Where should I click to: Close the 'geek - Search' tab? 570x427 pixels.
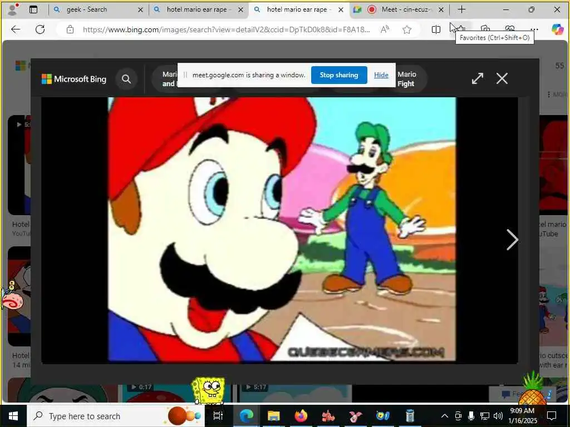[140, 10]
